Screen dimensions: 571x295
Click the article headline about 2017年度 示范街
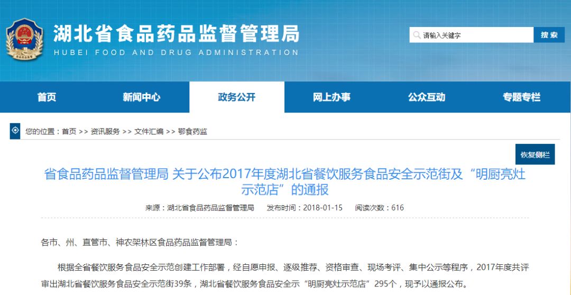pos(285,182)
